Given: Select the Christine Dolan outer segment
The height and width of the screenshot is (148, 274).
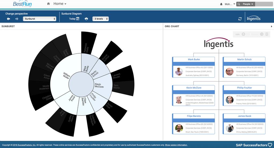Looking at the screenshot, I should pyautogui.click(x=42, y=101).
